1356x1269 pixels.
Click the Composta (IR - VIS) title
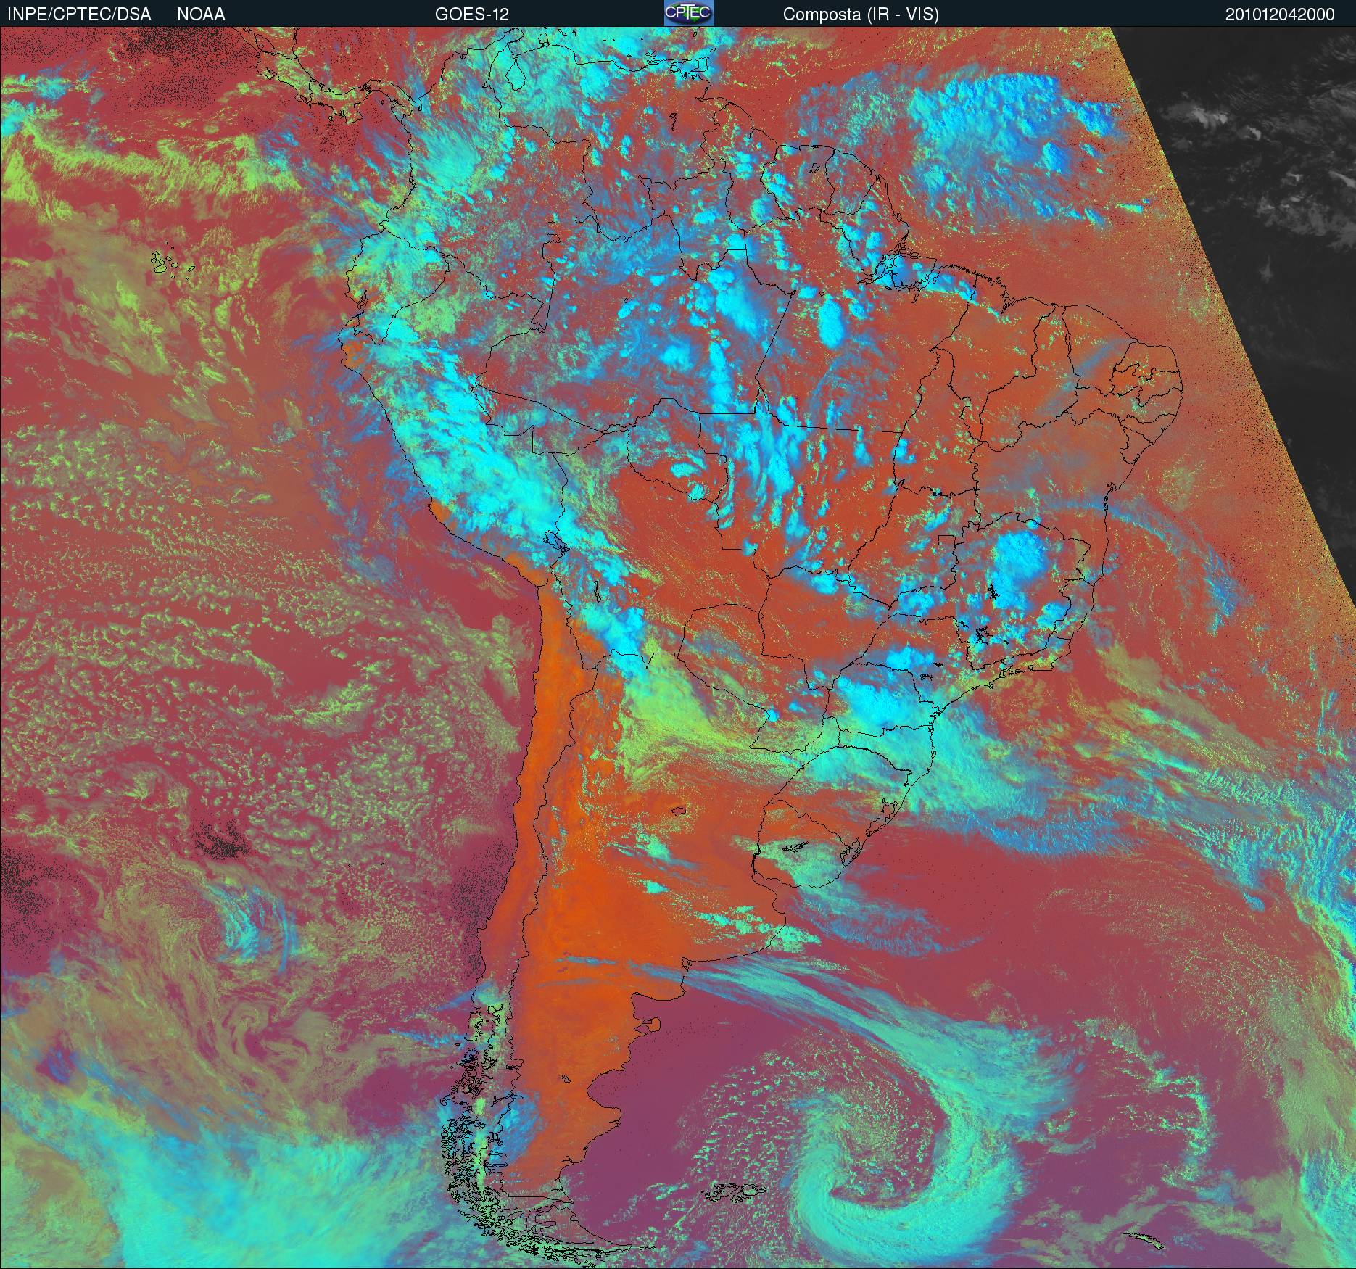tap(861, 15)
